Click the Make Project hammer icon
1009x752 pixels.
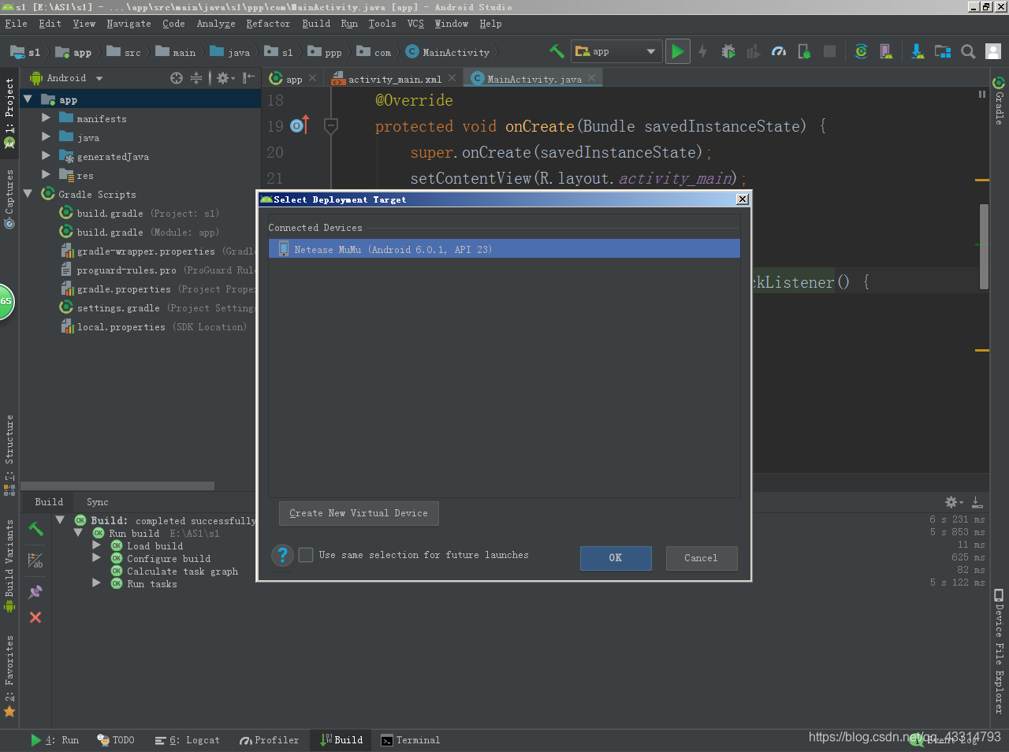click(557, 51)
